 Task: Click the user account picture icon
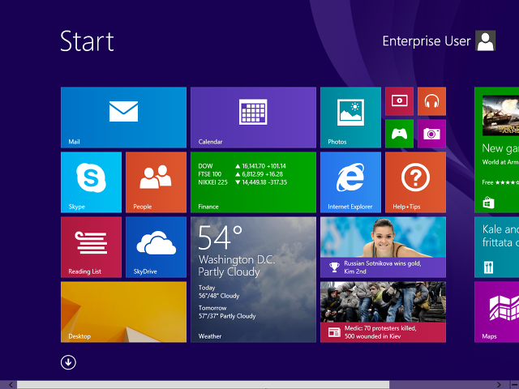tap(485, 41)
